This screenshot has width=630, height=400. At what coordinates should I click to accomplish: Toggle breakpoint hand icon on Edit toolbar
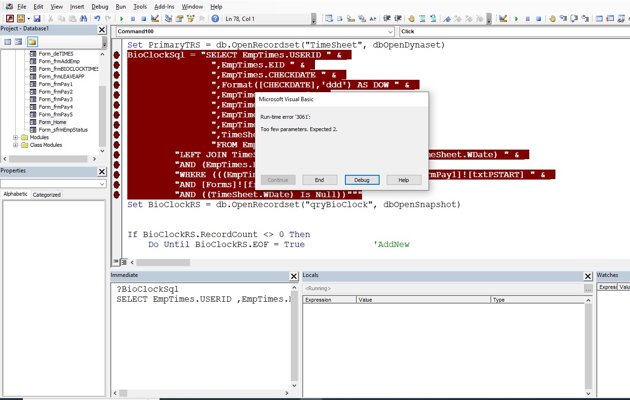tap(411, 19)
